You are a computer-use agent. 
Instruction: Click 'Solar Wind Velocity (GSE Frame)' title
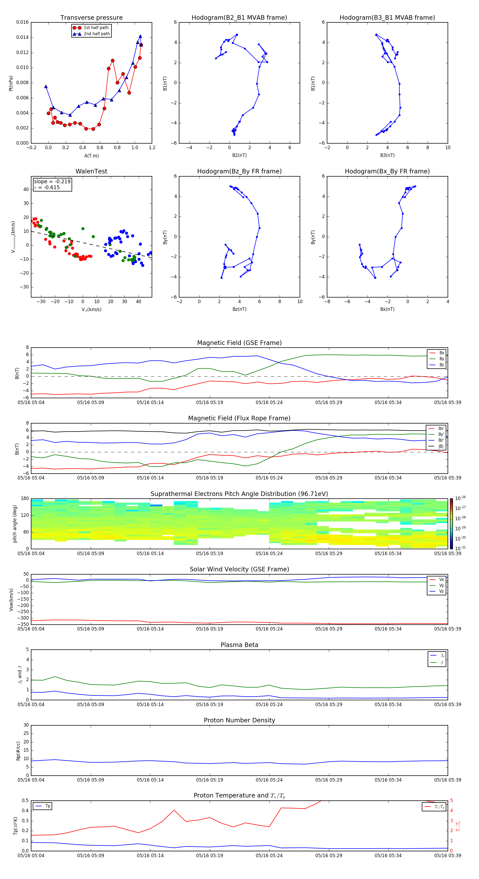[x=239, y=569]
